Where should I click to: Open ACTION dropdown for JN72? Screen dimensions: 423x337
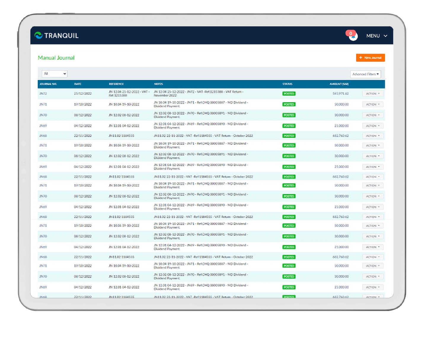click(373, 94)
